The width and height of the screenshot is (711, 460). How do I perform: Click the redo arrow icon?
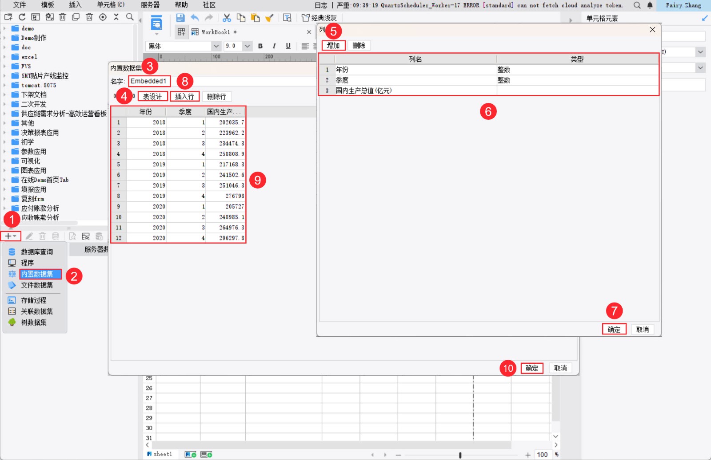point(209,18)
